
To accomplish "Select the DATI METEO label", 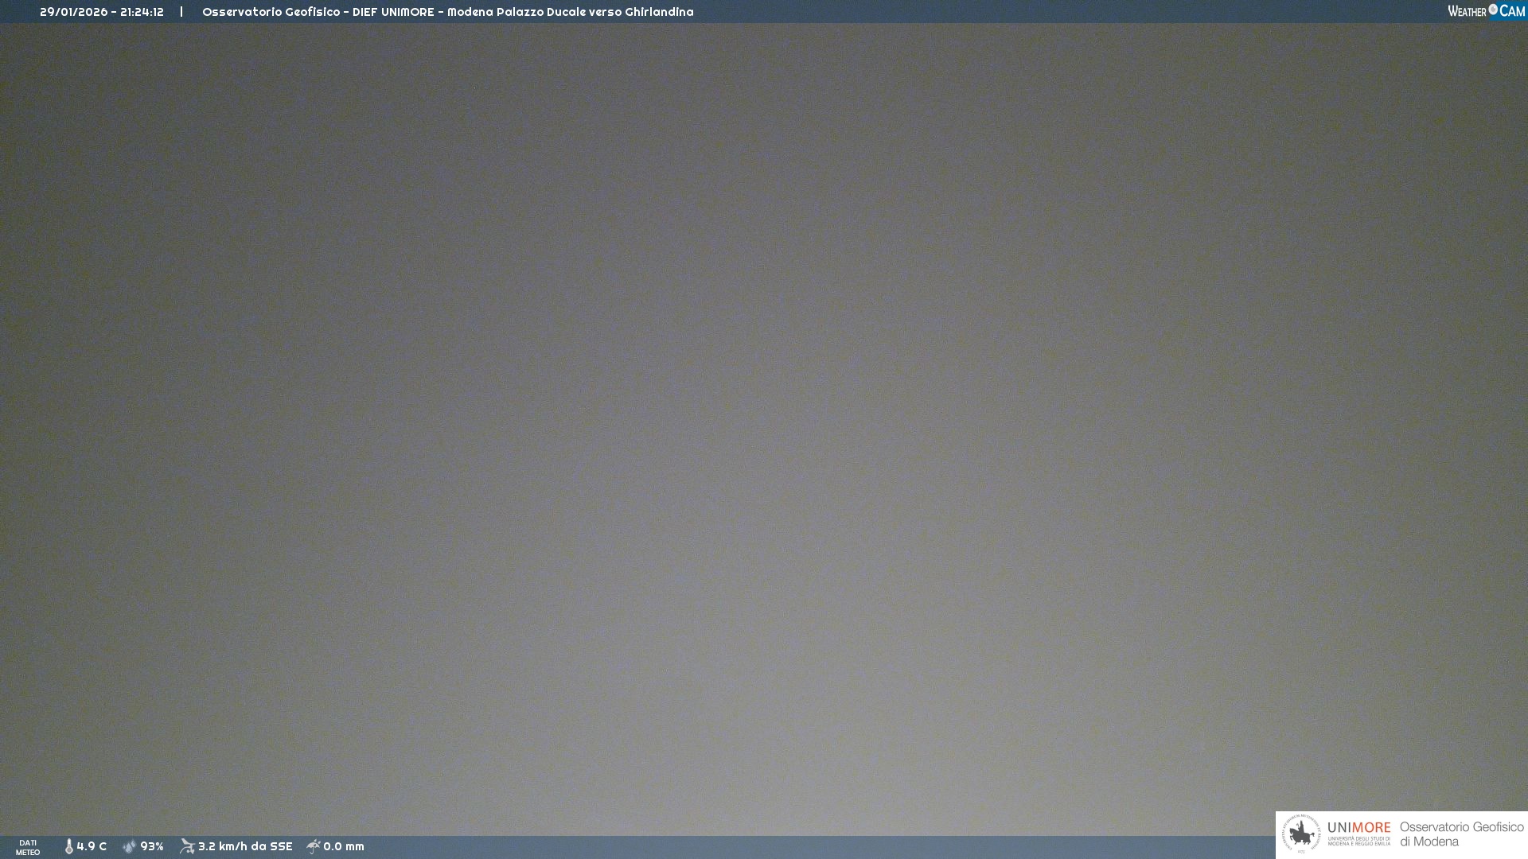I will pyautogui.click(x=28, y=847).
